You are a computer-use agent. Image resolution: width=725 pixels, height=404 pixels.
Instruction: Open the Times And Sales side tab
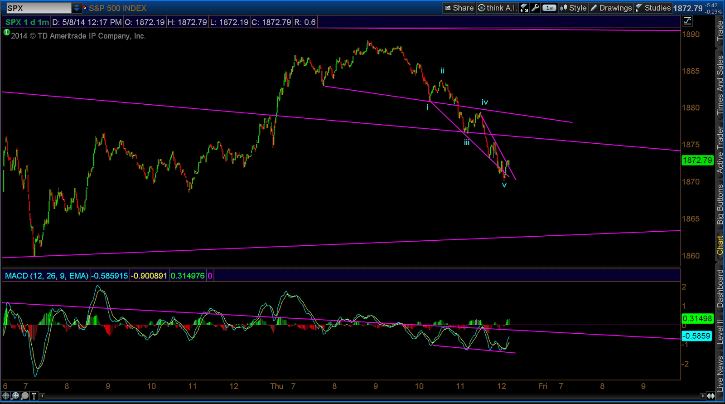tap(720, 85)
